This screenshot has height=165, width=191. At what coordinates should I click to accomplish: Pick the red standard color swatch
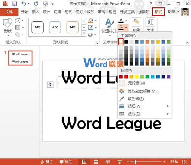pyautogui.click(x=126, y=77)
